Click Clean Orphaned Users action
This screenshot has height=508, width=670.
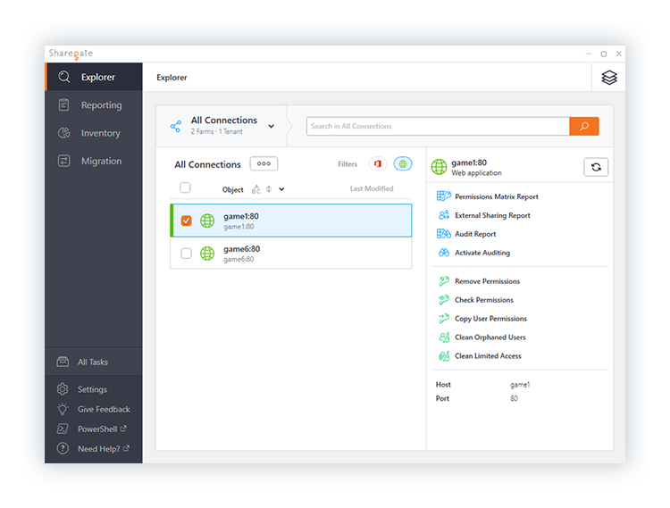(x=490, y=337)
